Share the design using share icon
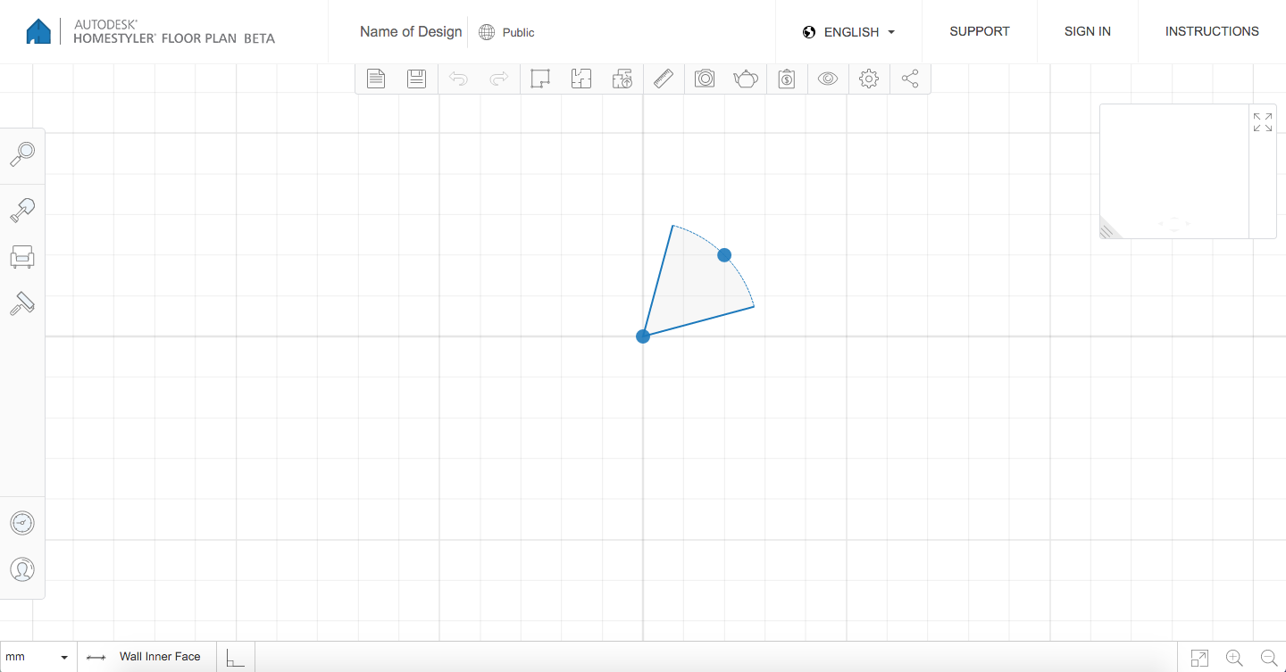The image size is (1286, 672). (x=910, y=79)
